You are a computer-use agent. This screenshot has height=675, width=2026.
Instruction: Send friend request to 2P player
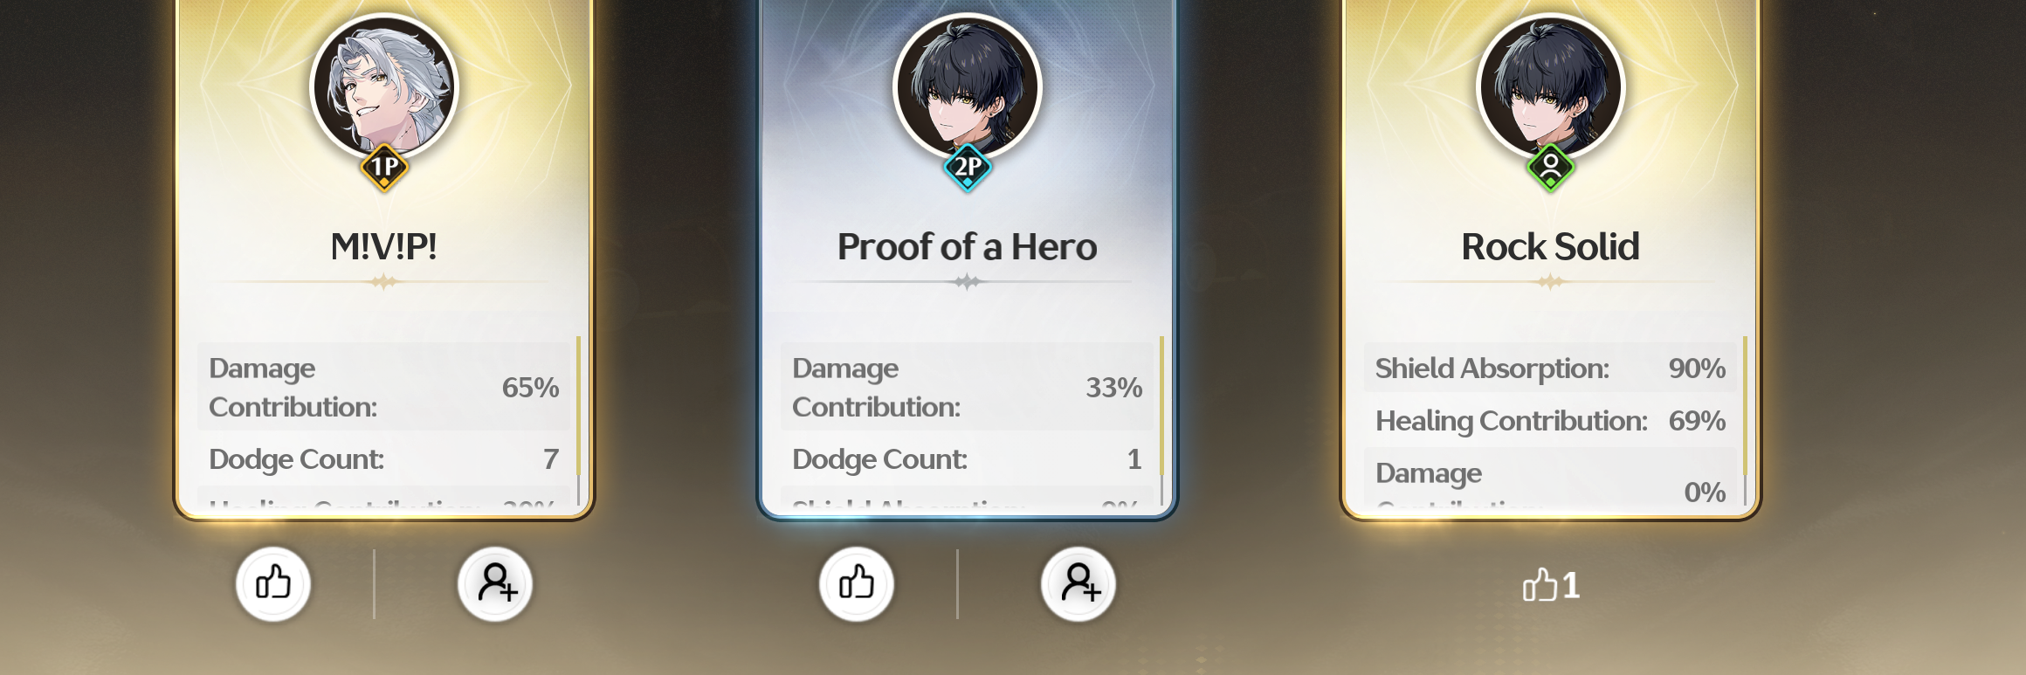pyautogui.click(x=1078, y=583)
